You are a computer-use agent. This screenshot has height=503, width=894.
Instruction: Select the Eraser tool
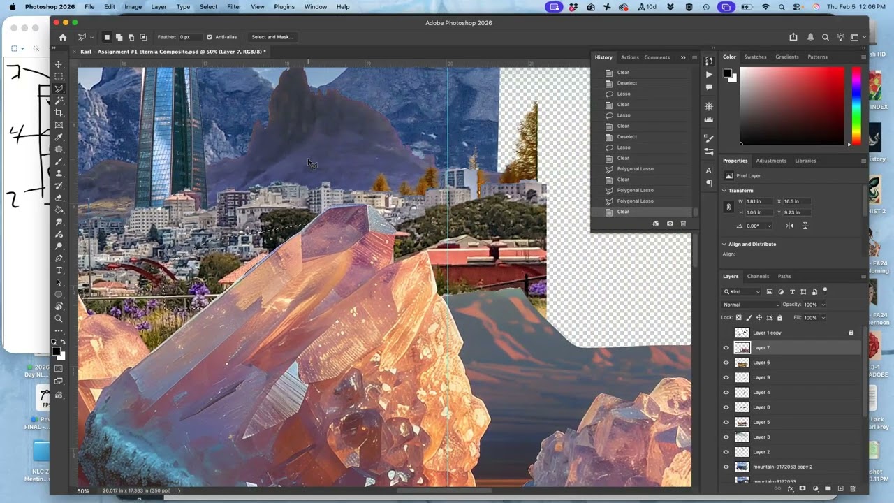click(59, 198)
